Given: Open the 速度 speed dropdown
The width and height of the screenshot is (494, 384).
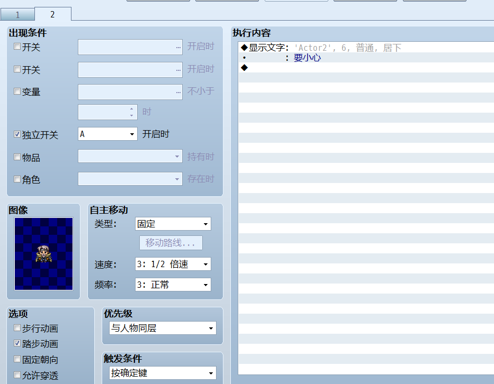Looking at the screenshot, I should click(173, 264).
